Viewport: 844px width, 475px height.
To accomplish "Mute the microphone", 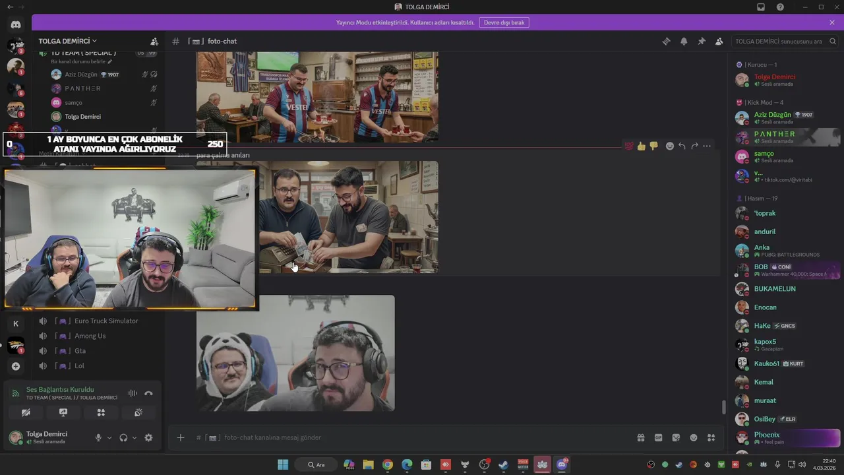I will (x=98, y=437).
